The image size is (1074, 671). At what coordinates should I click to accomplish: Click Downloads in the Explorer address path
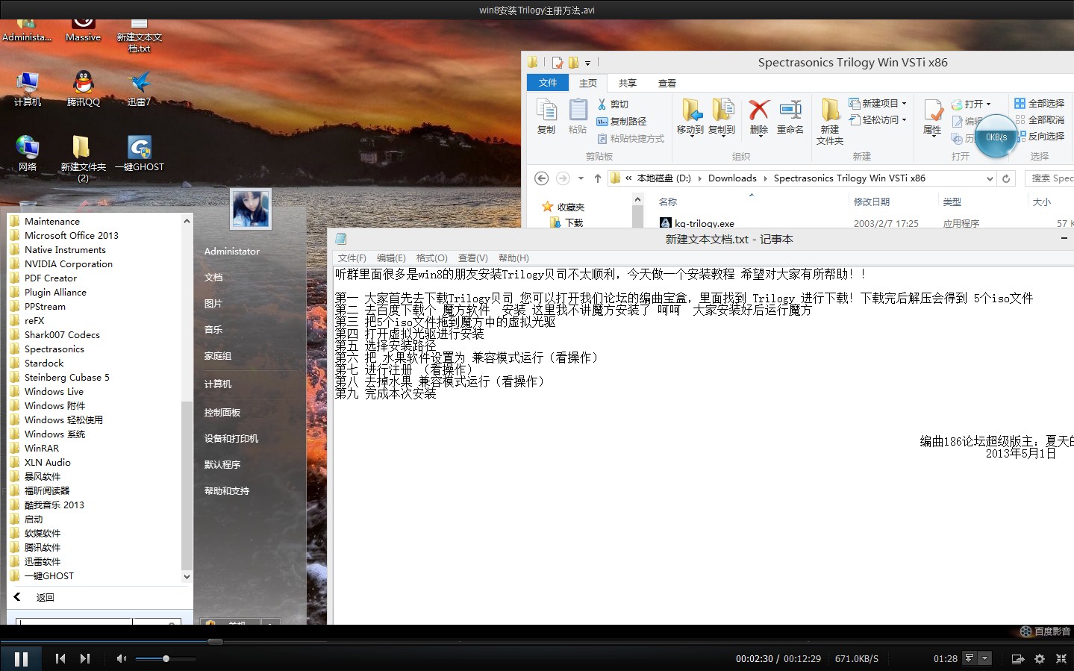point(732,178)
